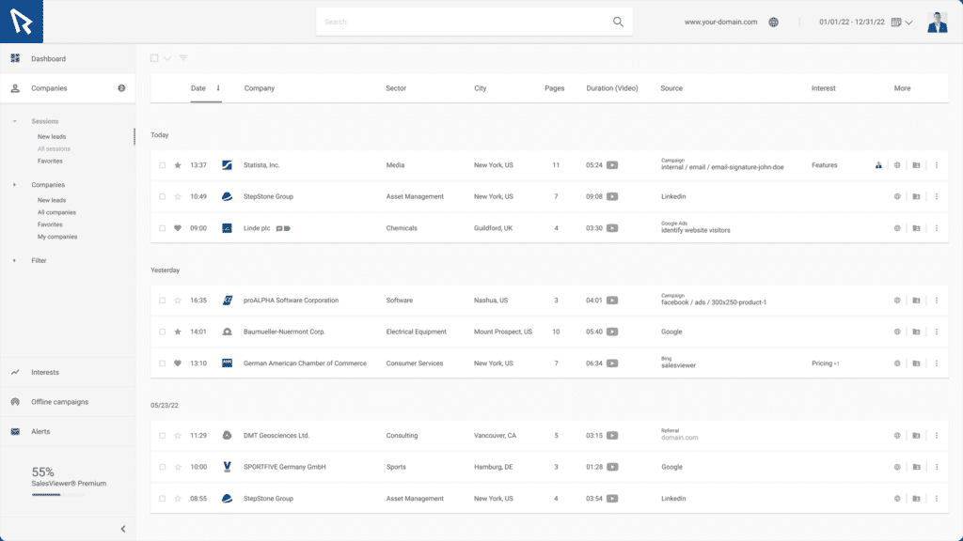Click the Favorites link under Sessions
Image resolution: width=963 pixels, height=541 pixels.
point(50,161)
